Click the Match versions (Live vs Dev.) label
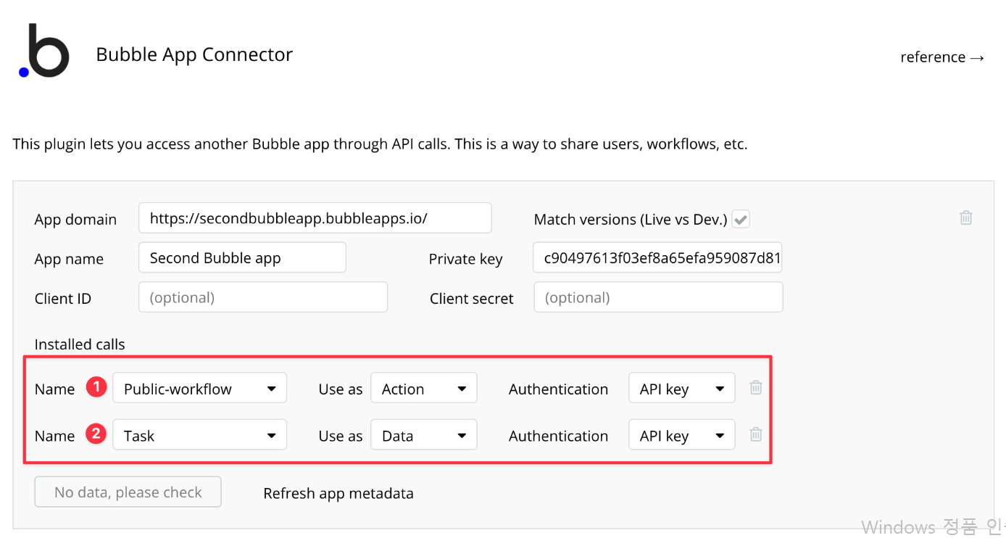This screenshot has height=538, width=1006. (631, 219)
